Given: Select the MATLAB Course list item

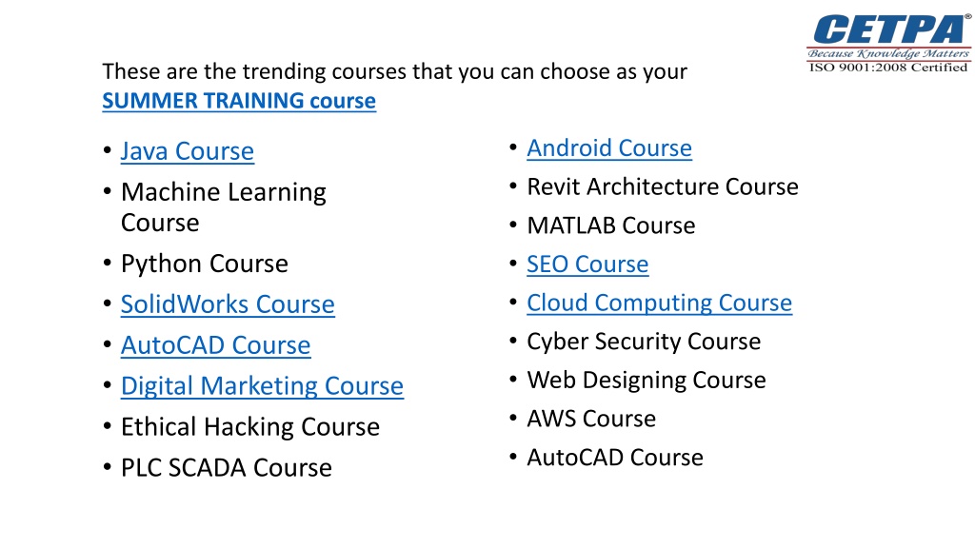Looking at the screenshot, I should (611, 225).
